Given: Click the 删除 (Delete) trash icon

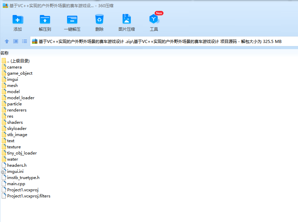Looking at the screenshot, I should [x=99, y=19].
